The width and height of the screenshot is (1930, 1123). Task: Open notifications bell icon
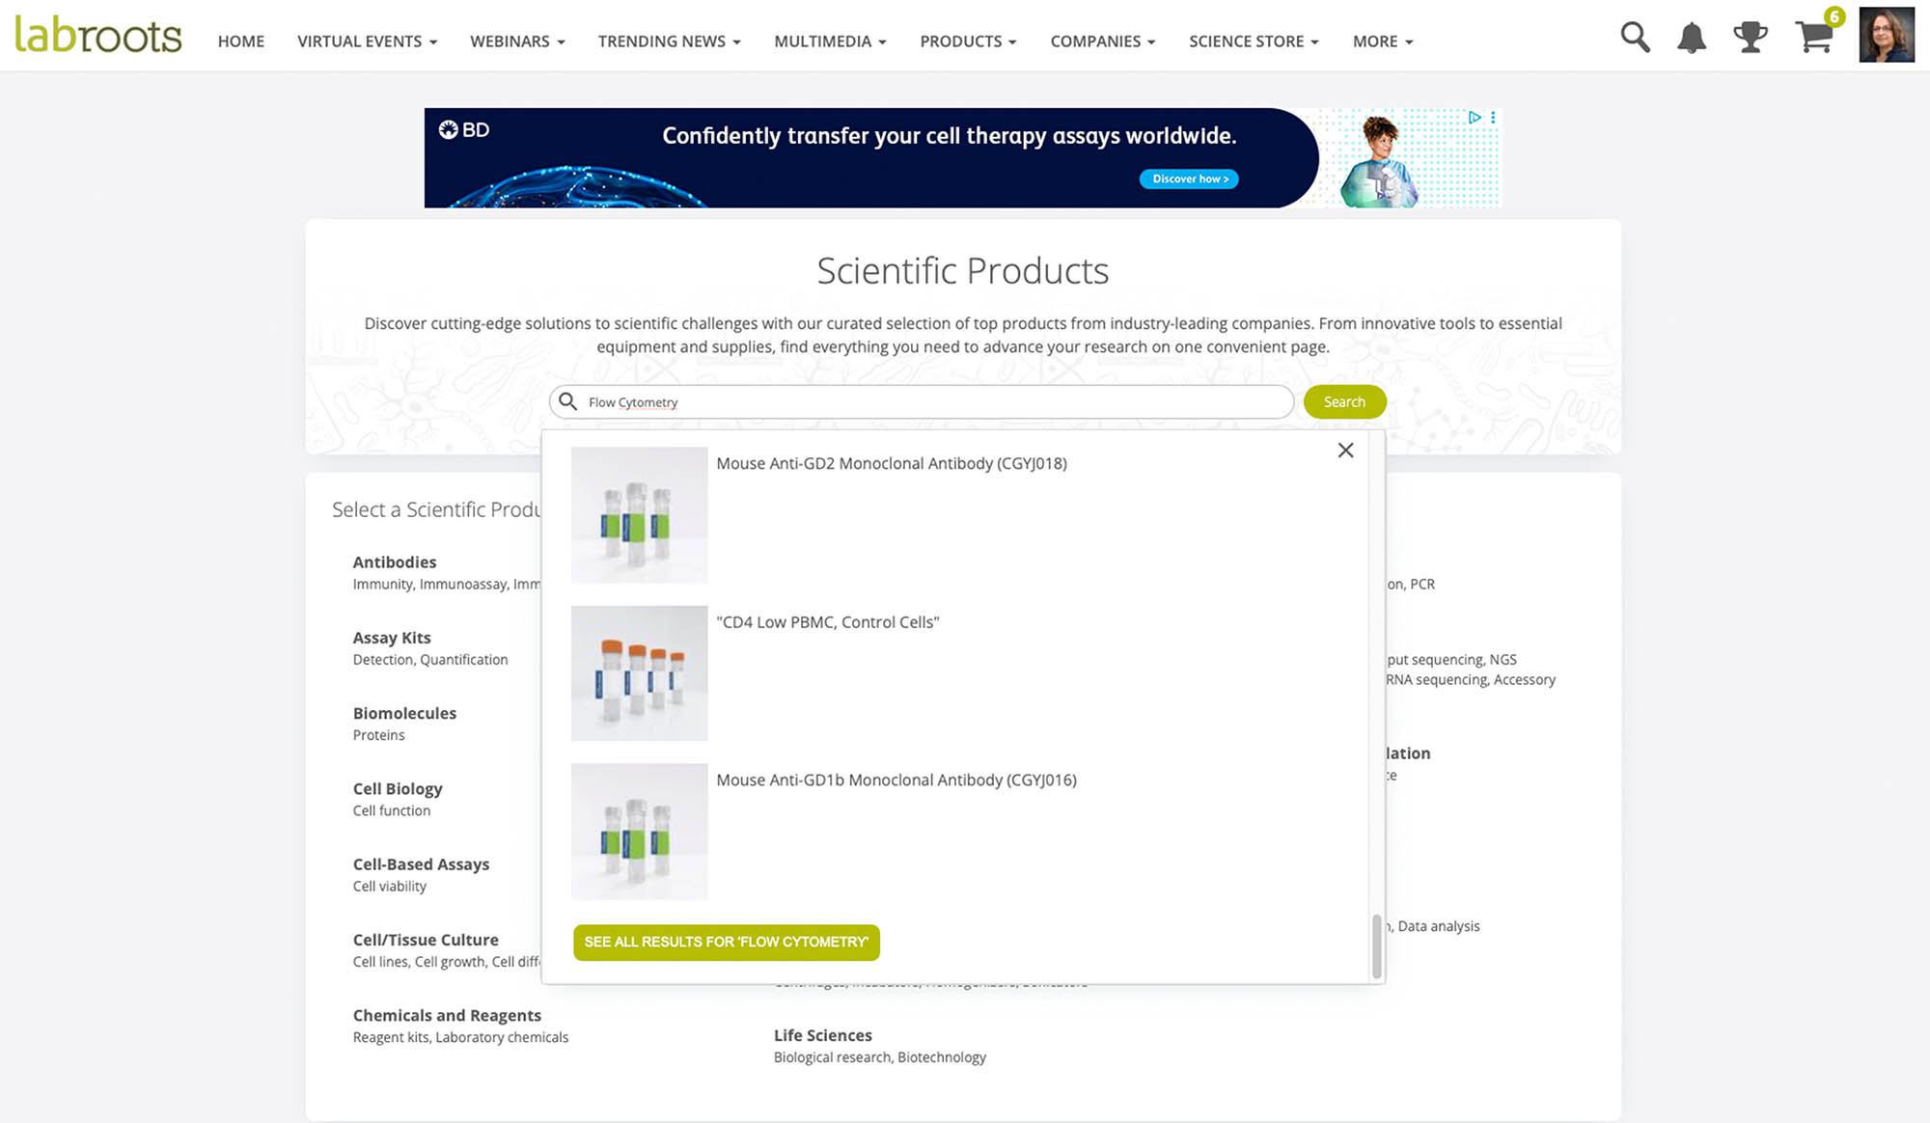coord(1692,39)
